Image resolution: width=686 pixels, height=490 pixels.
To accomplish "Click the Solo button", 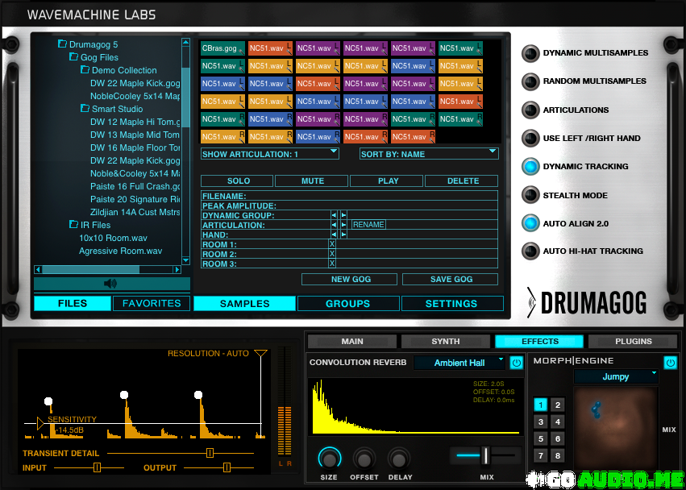I will 237,181.
